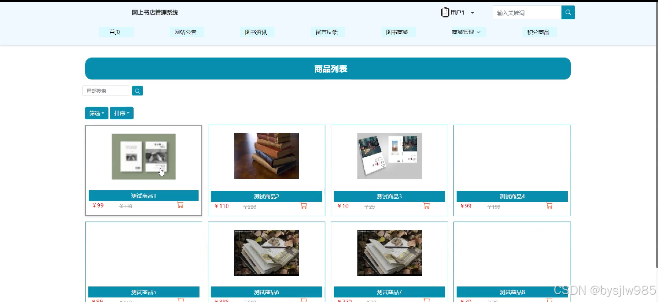Open the 排序 sort dropdown
658x302 pixels.
(x=122, y=113)
